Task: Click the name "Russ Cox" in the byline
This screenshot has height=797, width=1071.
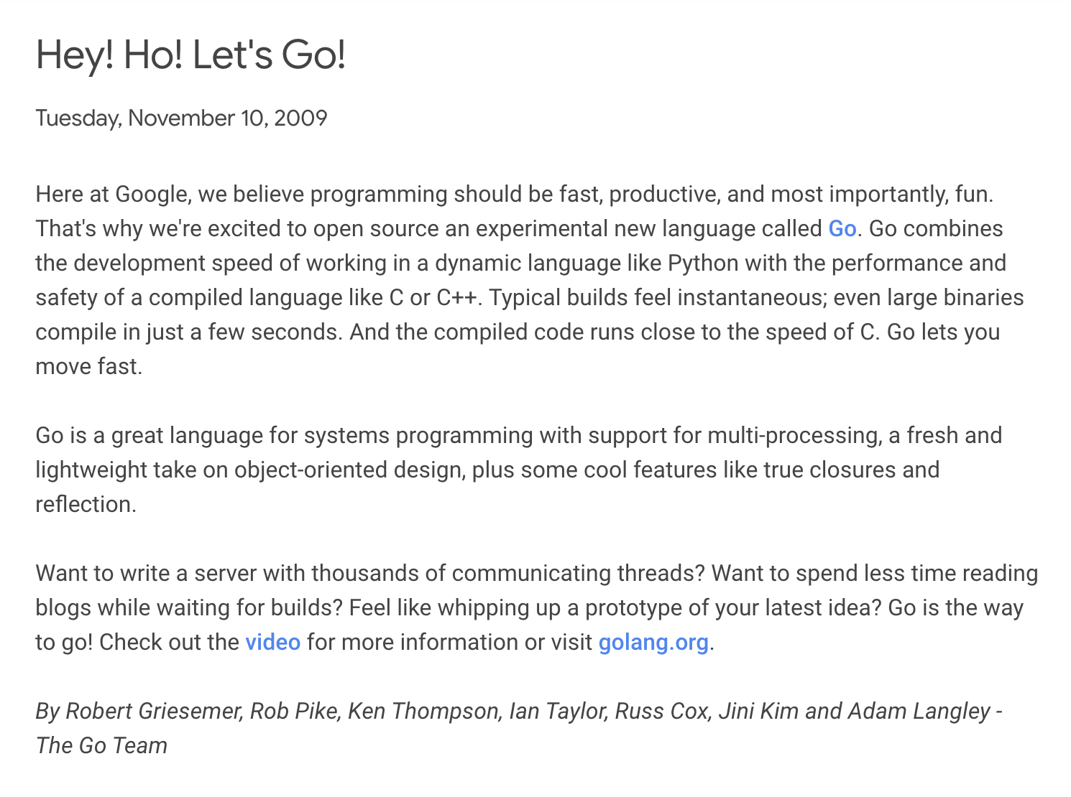Action: pos(661,712)
